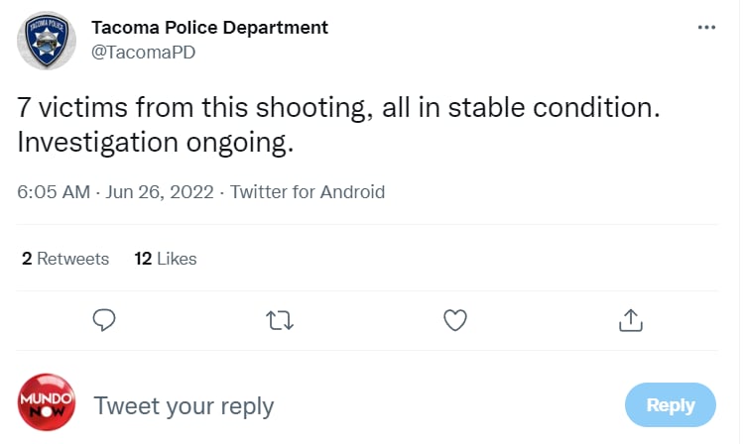Click the bold number 12 beside Likes
Screen dimensions: 745x444
click(x=143, y=259)
